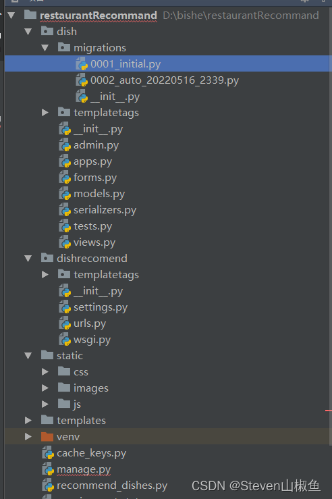Image resolution: width=332 pixels, height=499 pixels.
Task: Click Python icon of 0001_initial.py
Action: click(82, 63)
